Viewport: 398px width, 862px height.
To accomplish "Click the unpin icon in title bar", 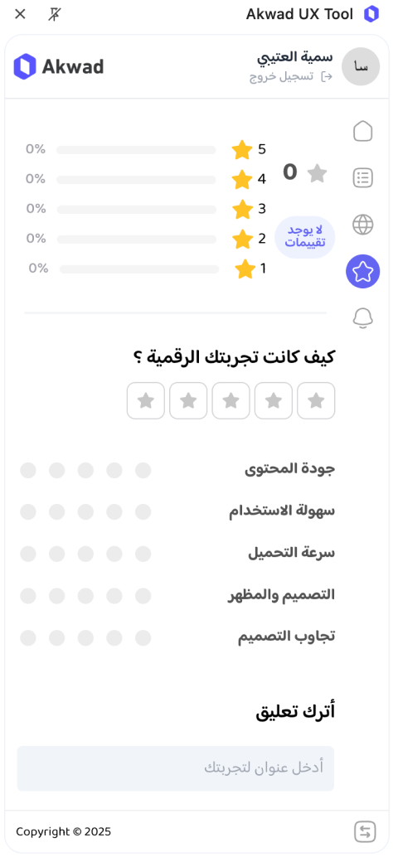I will [54, 14].
